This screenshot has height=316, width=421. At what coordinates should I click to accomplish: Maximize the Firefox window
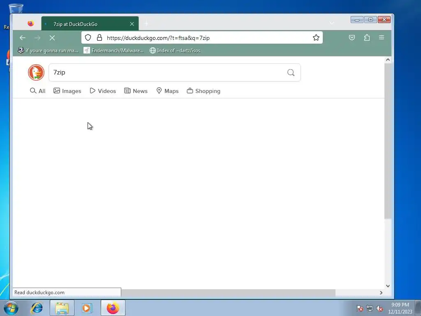370,20
